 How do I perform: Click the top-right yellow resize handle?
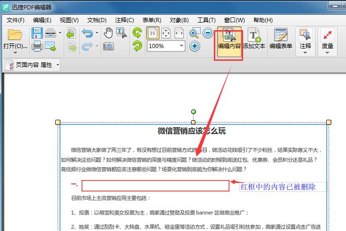pyautogui.click(x=329, y=122)
